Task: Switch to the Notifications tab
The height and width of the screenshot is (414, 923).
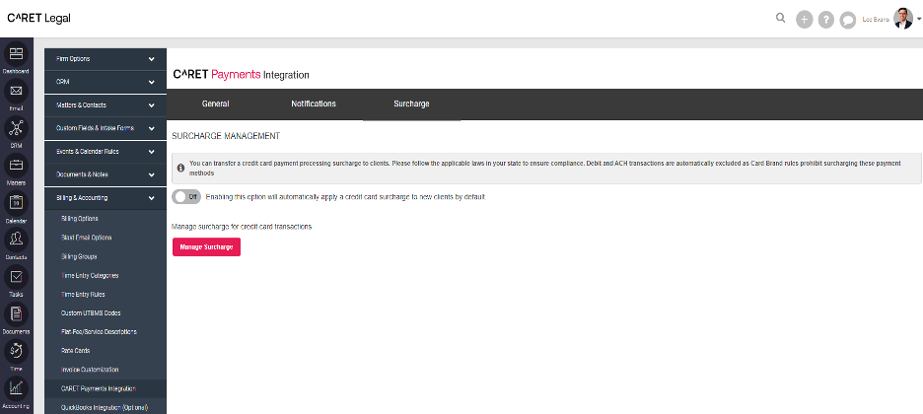Action: click(x=314, y=104)
